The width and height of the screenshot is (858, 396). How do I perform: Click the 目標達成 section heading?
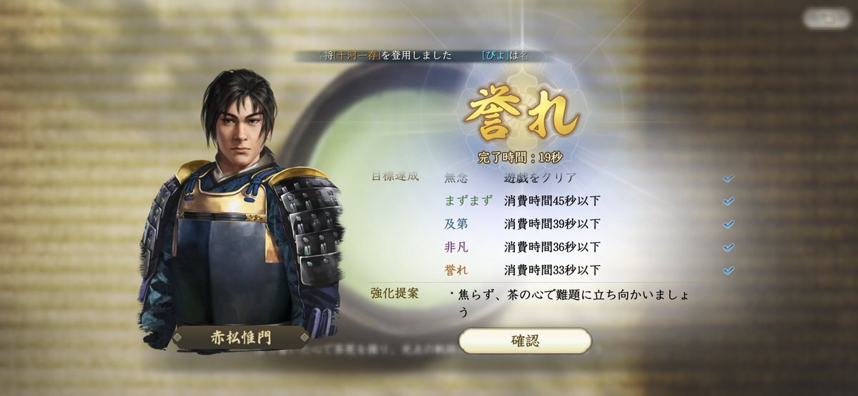(395, 175)
